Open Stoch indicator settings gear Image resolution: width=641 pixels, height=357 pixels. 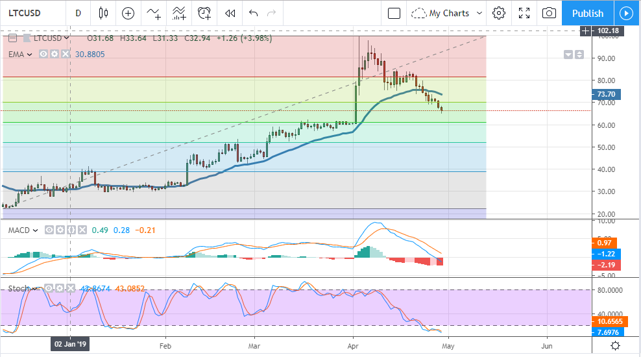coord(60,288)
